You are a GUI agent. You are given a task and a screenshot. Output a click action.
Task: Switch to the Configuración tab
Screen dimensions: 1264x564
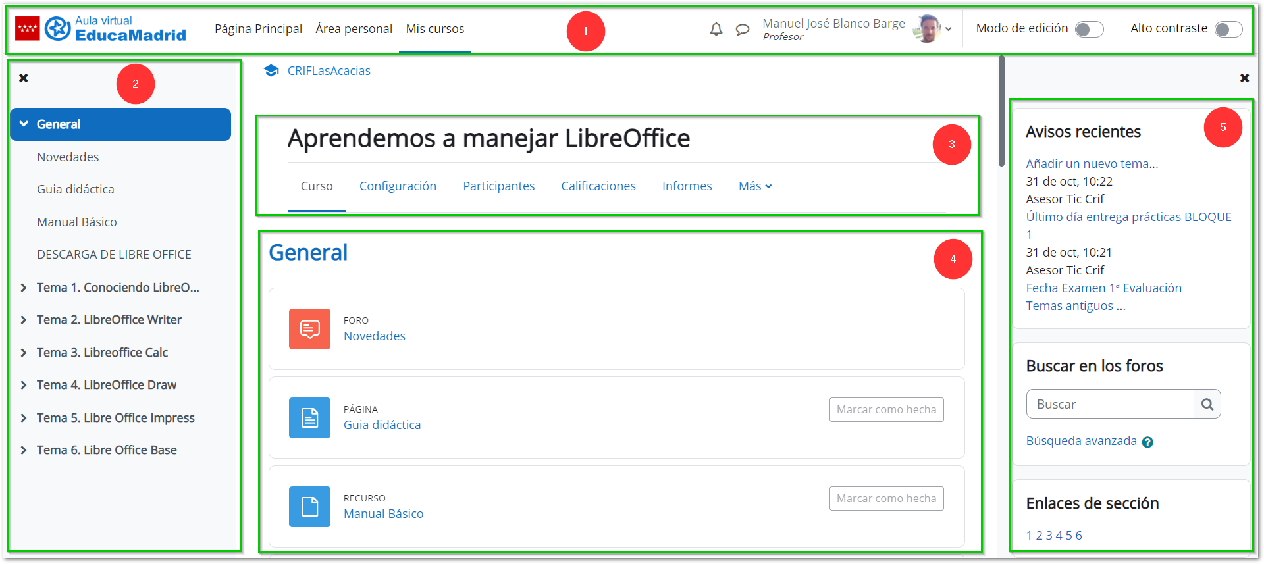[398, 186]
